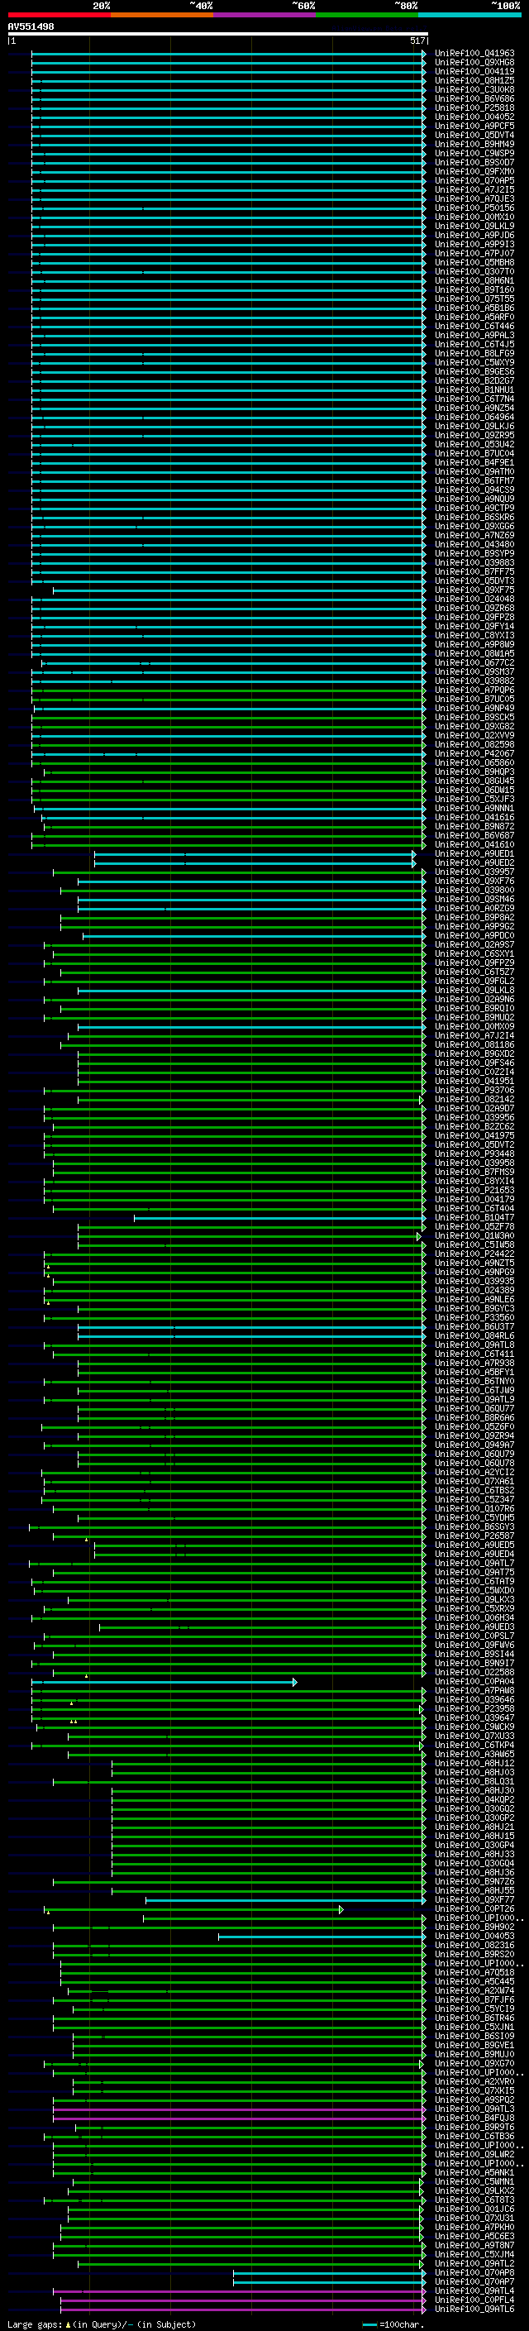The height and width of the screenshot is (2331, 529).
Task: Click the UniRef100_A5B186 entry
Action: 474,308
